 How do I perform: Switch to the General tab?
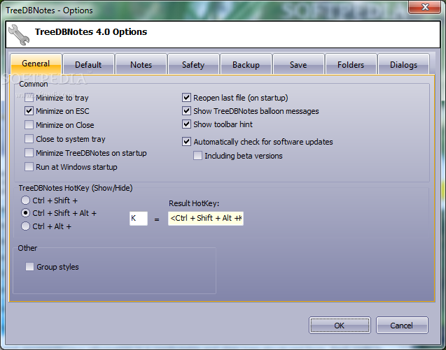(x=36, y=64)
